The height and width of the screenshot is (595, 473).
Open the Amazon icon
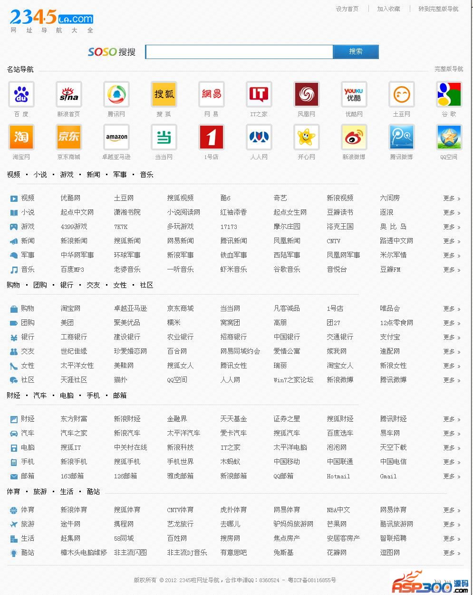(116, 137)
